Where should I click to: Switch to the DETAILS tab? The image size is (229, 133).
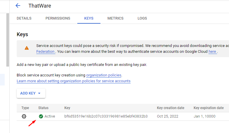24,18
